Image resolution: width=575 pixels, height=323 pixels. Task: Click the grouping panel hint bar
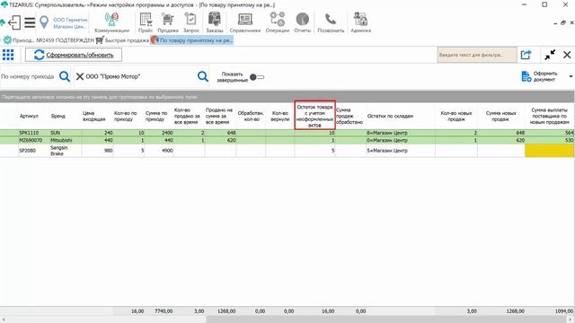coord(287,97)
